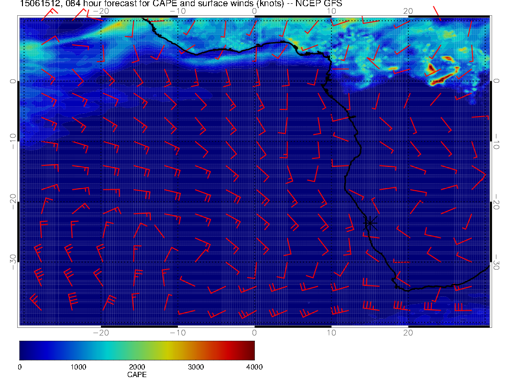Click the -10 longitude label on bottom axis
505x390 pixels.
click(x=177, y=332)
